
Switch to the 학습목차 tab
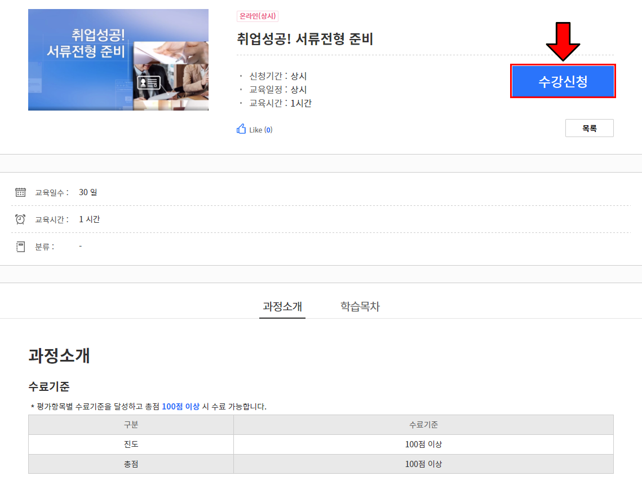tap(360, 306)
